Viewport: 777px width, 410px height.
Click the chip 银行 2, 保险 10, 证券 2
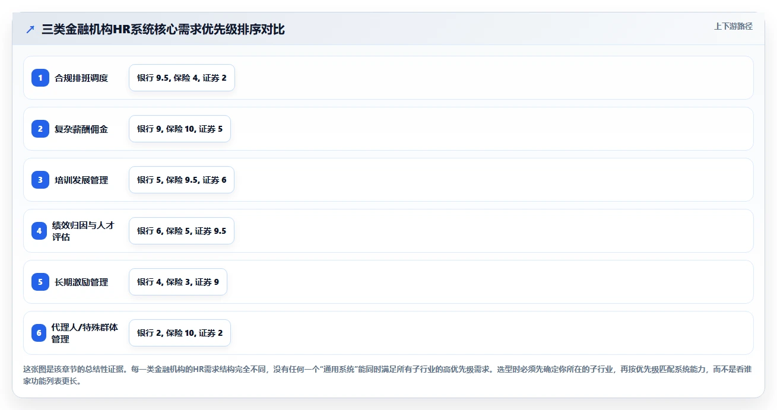180,333
